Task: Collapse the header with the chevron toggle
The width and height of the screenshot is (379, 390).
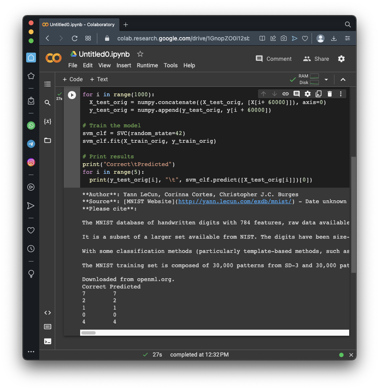Action: (x=343, y=80)
